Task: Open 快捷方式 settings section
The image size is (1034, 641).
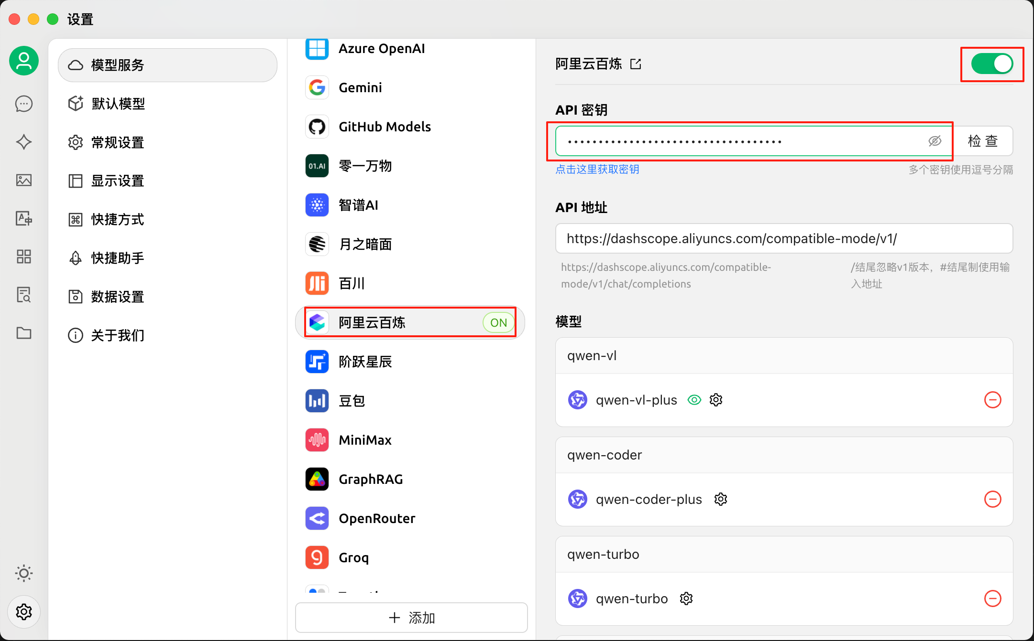Action: (x=167, y=220)
